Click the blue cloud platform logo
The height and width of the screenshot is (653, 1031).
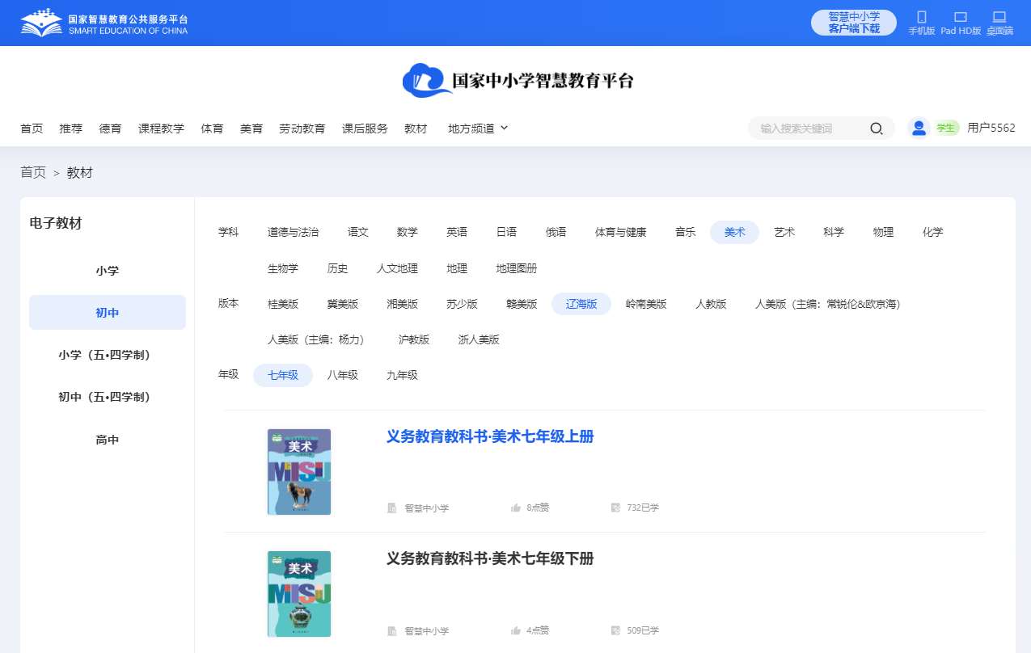pos(427,80)
